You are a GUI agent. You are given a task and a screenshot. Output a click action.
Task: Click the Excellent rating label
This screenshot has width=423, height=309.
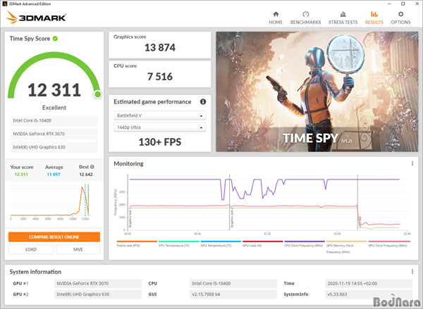[x=54, y=108]
